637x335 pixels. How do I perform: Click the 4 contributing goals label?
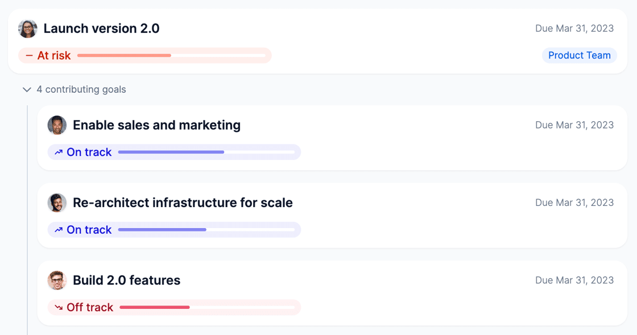(81, 90)
